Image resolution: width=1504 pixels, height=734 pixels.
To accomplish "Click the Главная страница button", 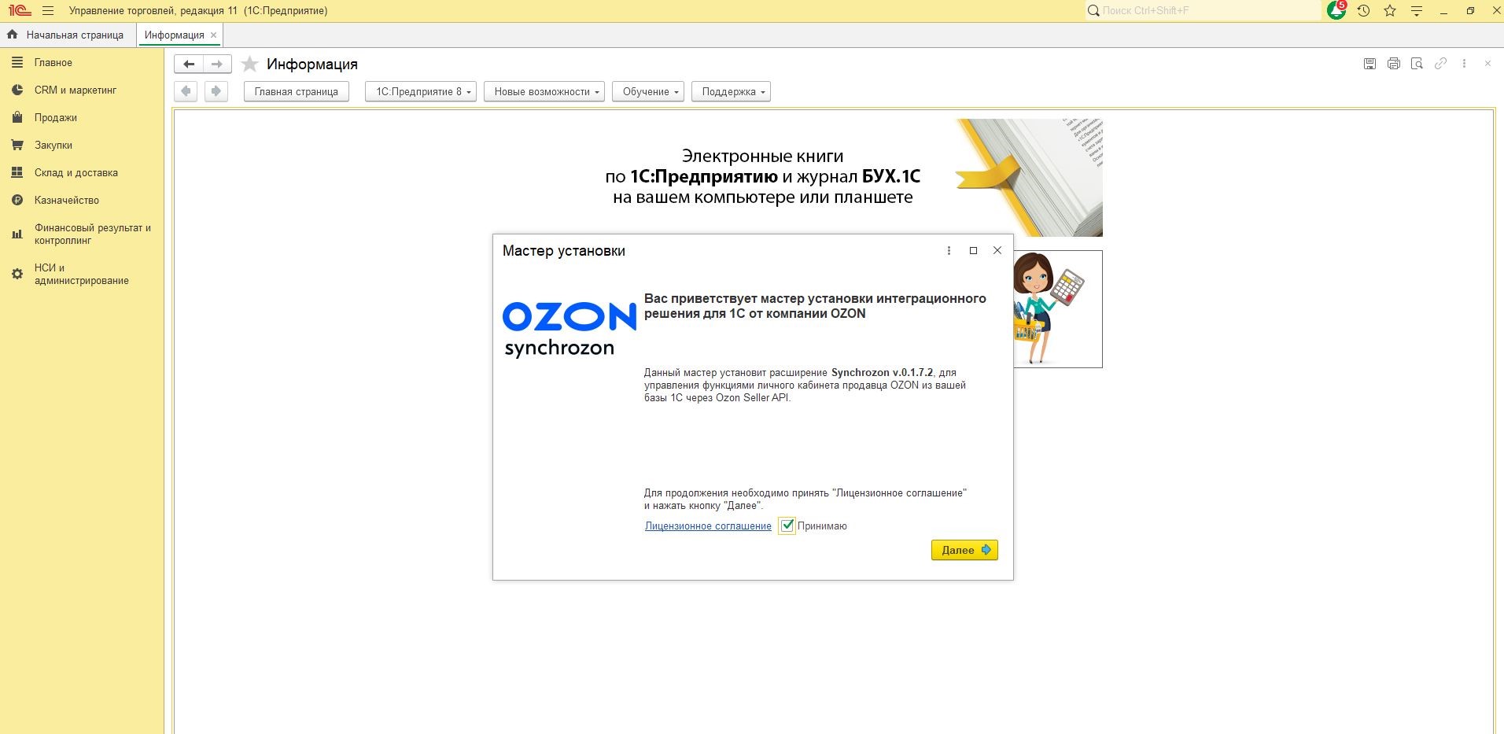I will 297,91.
